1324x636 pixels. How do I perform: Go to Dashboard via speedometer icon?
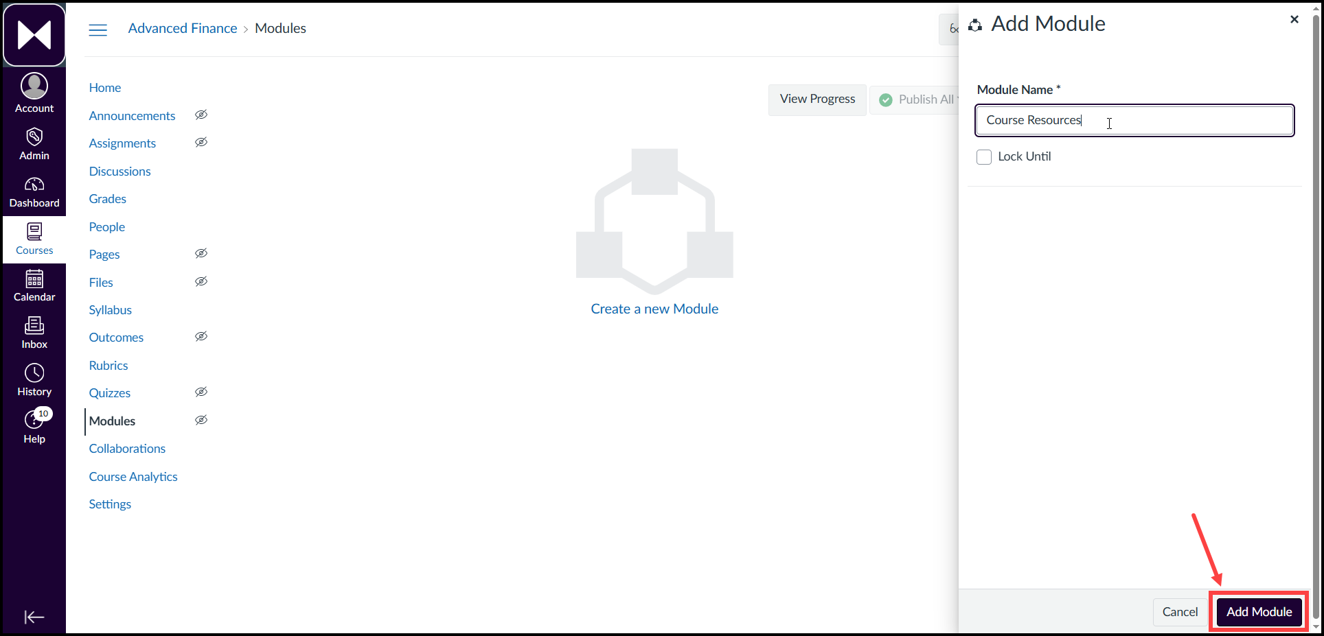pyautogui.click(x=34, y=184)
